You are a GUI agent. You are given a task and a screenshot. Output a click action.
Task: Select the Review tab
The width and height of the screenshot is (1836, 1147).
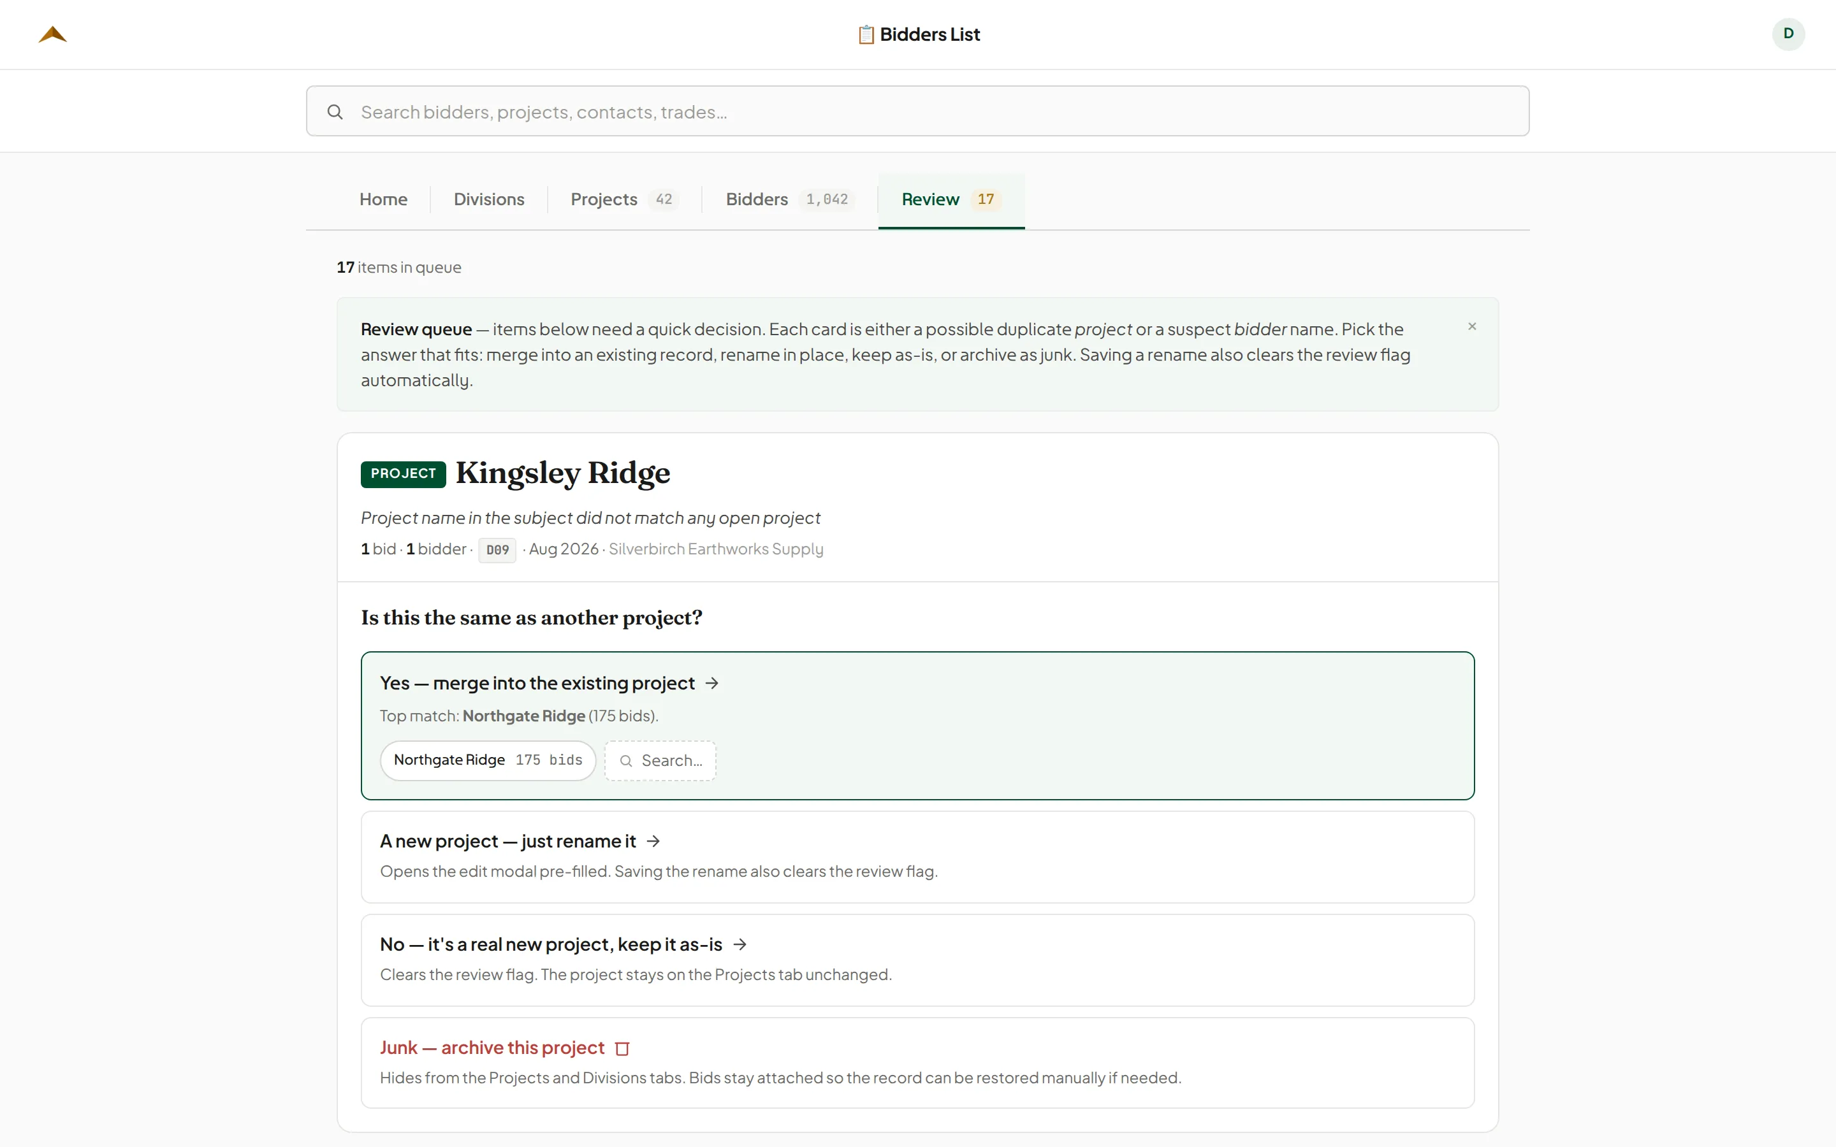pyautogui.click(x=951, y=200)
